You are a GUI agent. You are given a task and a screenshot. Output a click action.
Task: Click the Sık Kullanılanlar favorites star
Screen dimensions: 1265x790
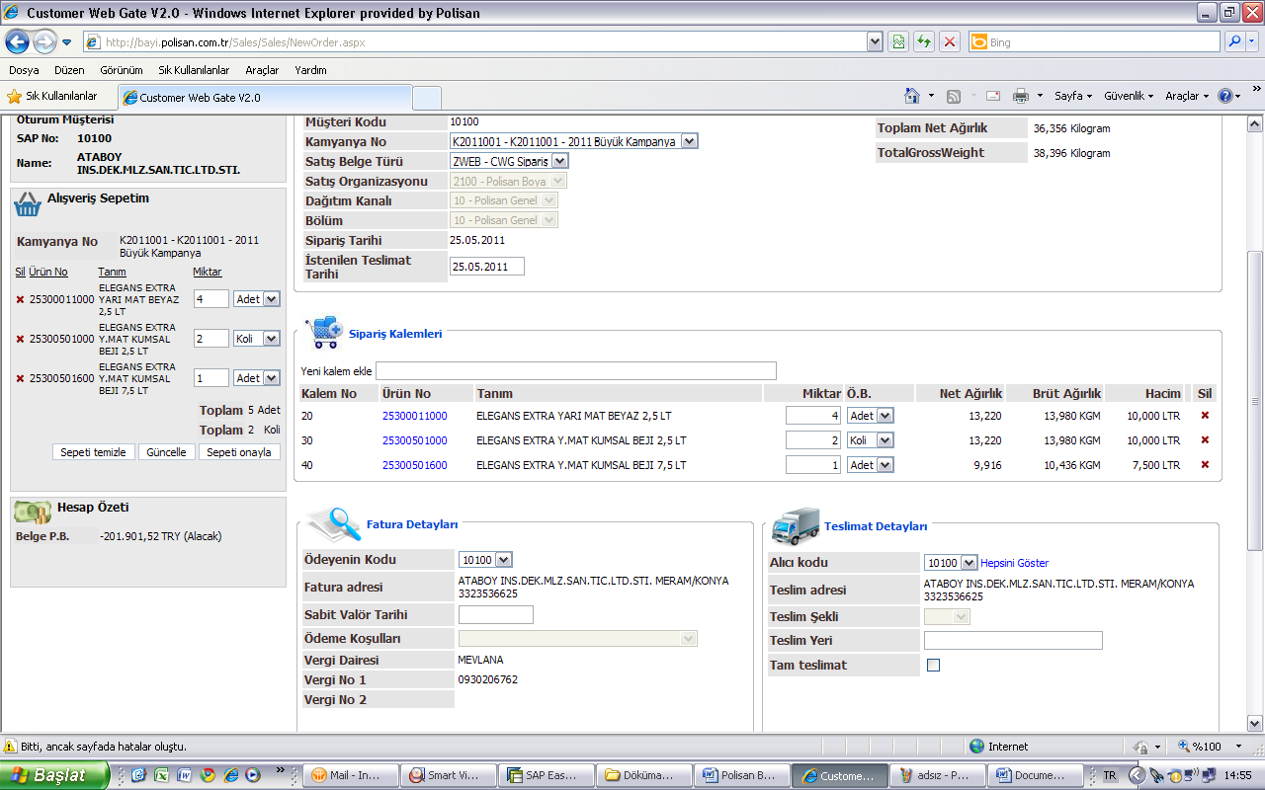click(15, 96)
